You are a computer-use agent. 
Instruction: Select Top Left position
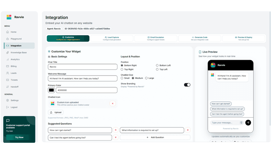157,69
